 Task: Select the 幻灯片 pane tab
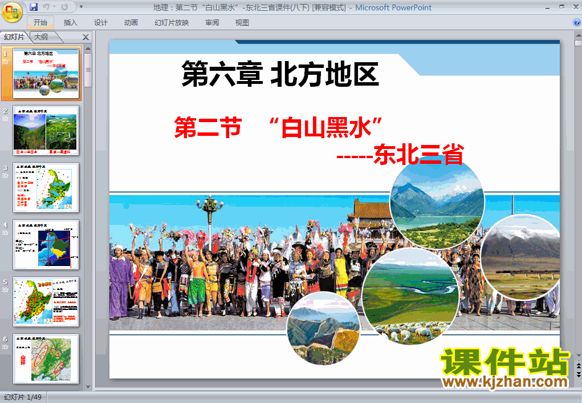pos(14,37)
